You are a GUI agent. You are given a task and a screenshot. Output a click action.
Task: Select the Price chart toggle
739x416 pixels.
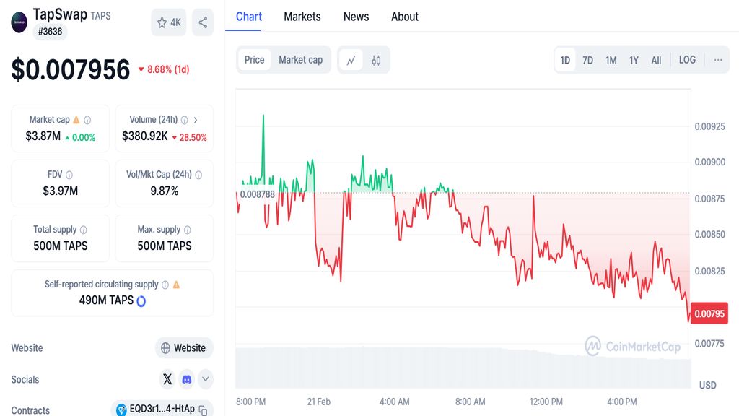[255, 60]
